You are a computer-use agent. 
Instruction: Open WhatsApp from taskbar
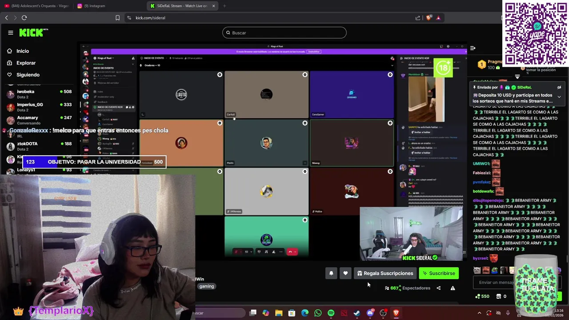pyautogui.click(x=318, y=313)
